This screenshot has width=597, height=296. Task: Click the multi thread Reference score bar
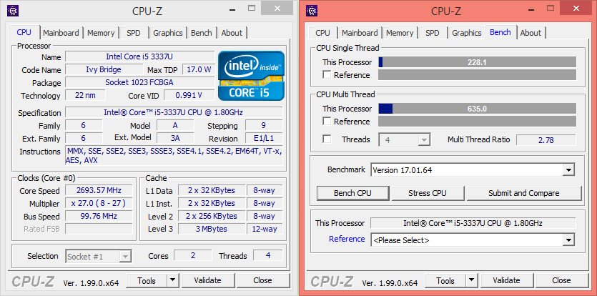pyautogui.click(x=477, y=121)
